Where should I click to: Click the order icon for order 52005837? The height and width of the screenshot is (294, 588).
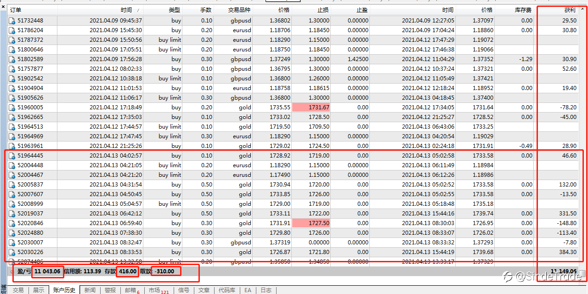point(12,185)
